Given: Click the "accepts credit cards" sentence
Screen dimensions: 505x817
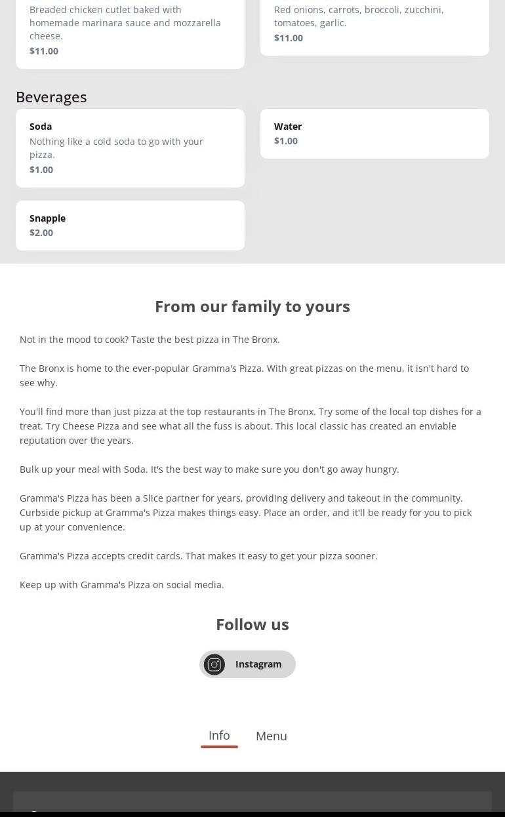Looking at the screenshot, I should pyautogui.click(x=198, y=556).
